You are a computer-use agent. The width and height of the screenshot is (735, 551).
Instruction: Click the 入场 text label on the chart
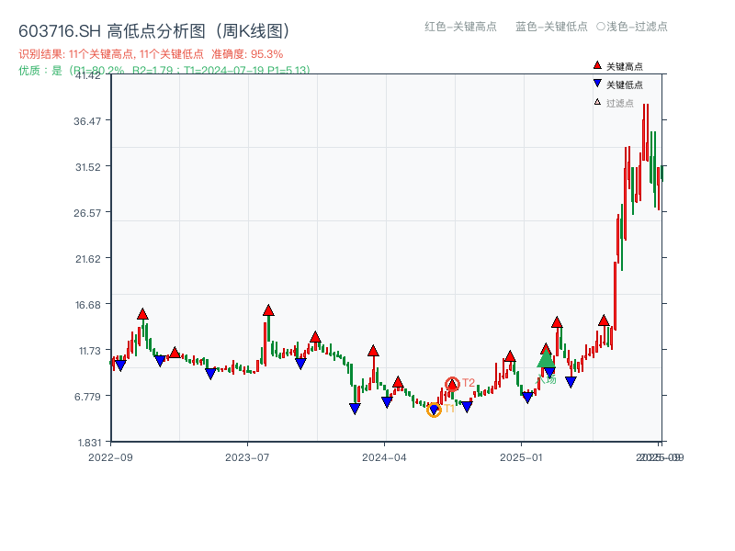(x=548, y=378)
